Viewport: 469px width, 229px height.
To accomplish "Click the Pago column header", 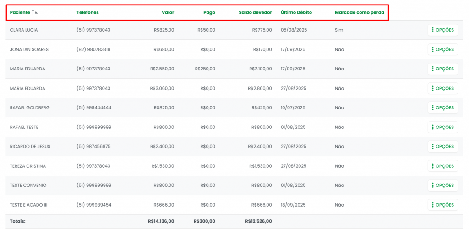I will [x=209, y=12].
